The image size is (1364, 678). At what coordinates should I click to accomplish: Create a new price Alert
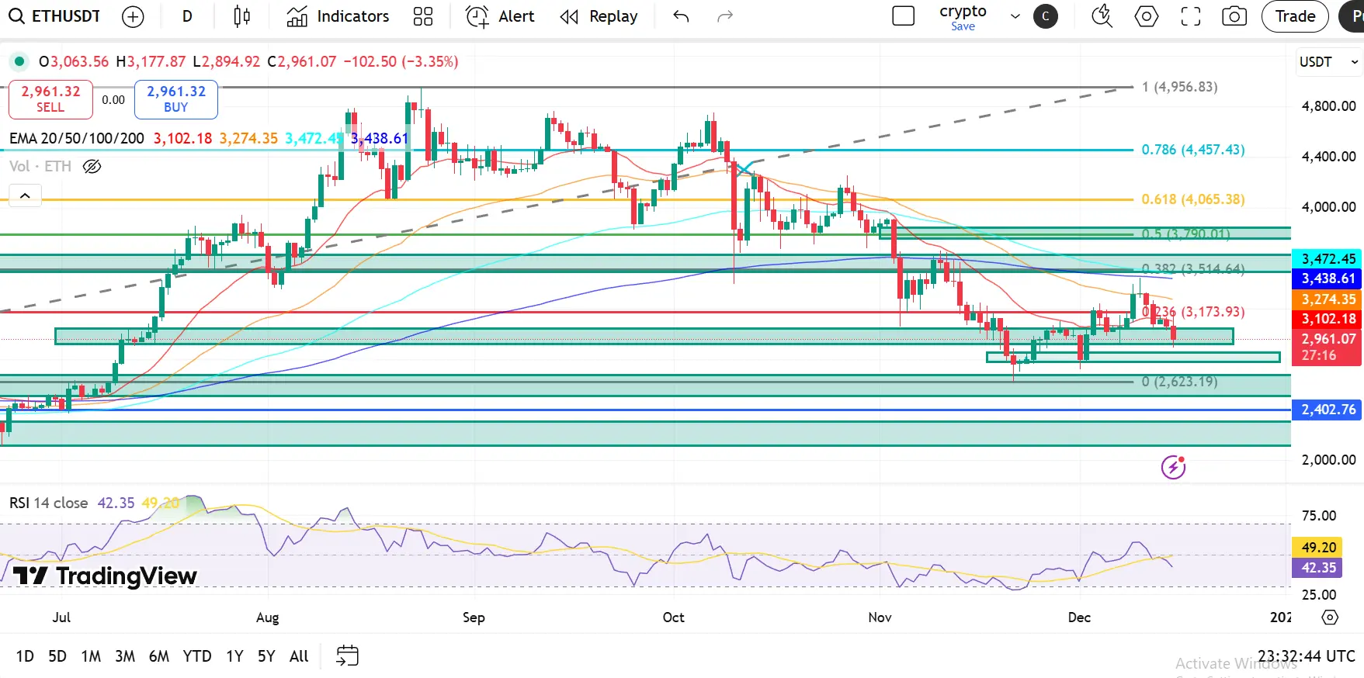pyautogui.click(x=501, y=16)
